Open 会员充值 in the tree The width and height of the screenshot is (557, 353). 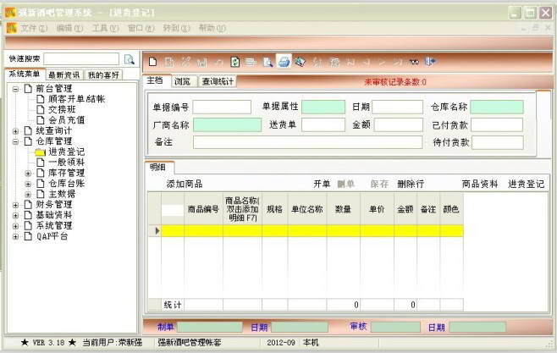tap(66, 120)
